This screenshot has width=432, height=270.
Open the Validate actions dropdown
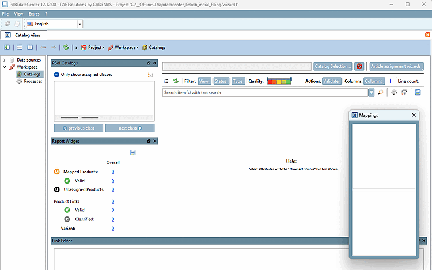point(332,81)
